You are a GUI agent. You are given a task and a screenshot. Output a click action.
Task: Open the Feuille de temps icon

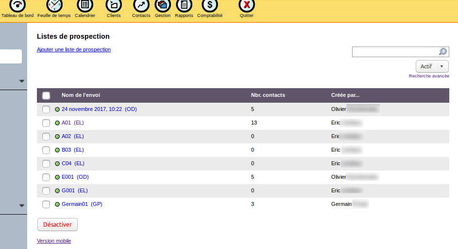tap(54, 5)
